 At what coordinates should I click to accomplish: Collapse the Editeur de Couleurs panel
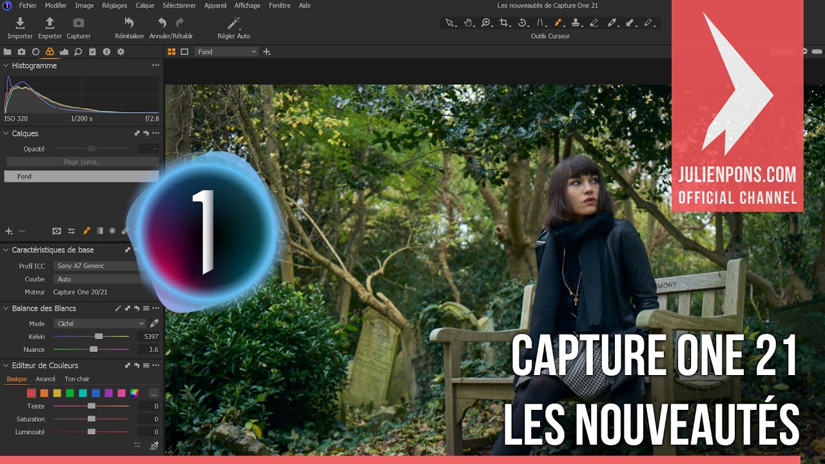pyautogui.click(x=6, y=365)
